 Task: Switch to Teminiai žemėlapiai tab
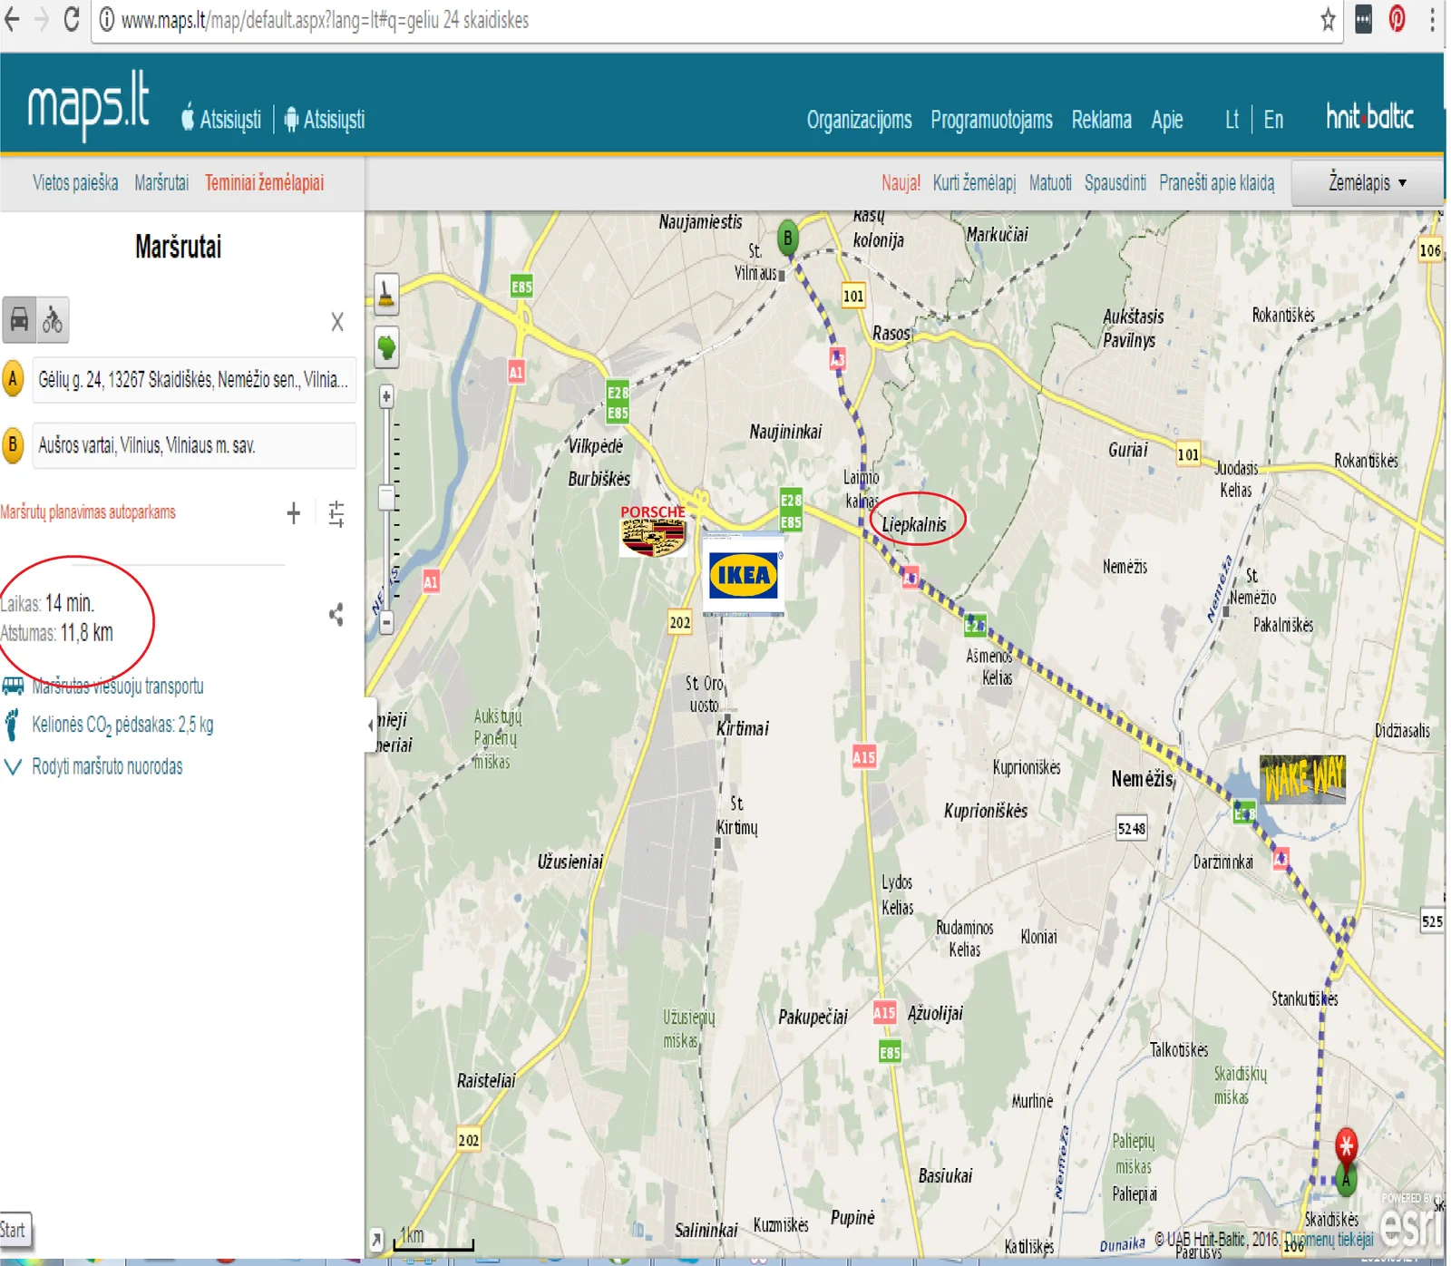tap(264, 183)
